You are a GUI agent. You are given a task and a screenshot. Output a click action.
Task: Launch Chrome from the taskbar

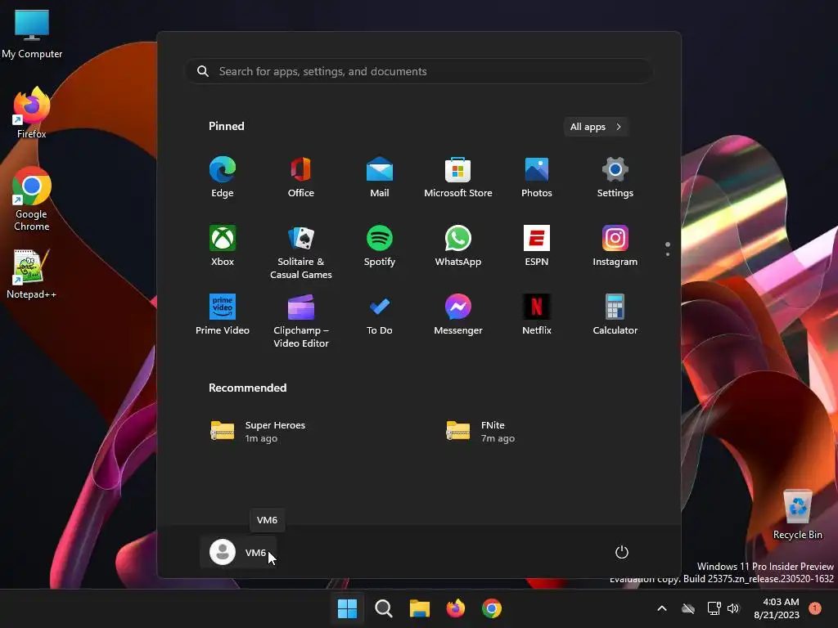tap(492, 608)
